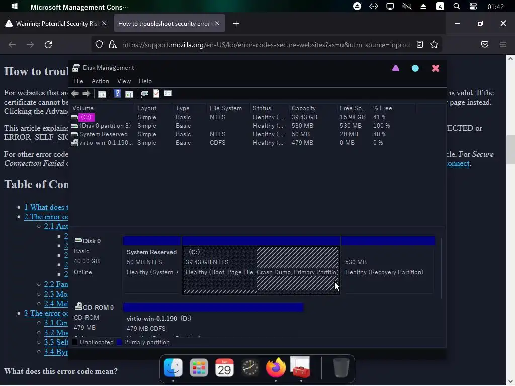Open the blue Help question mark icon

117,94
